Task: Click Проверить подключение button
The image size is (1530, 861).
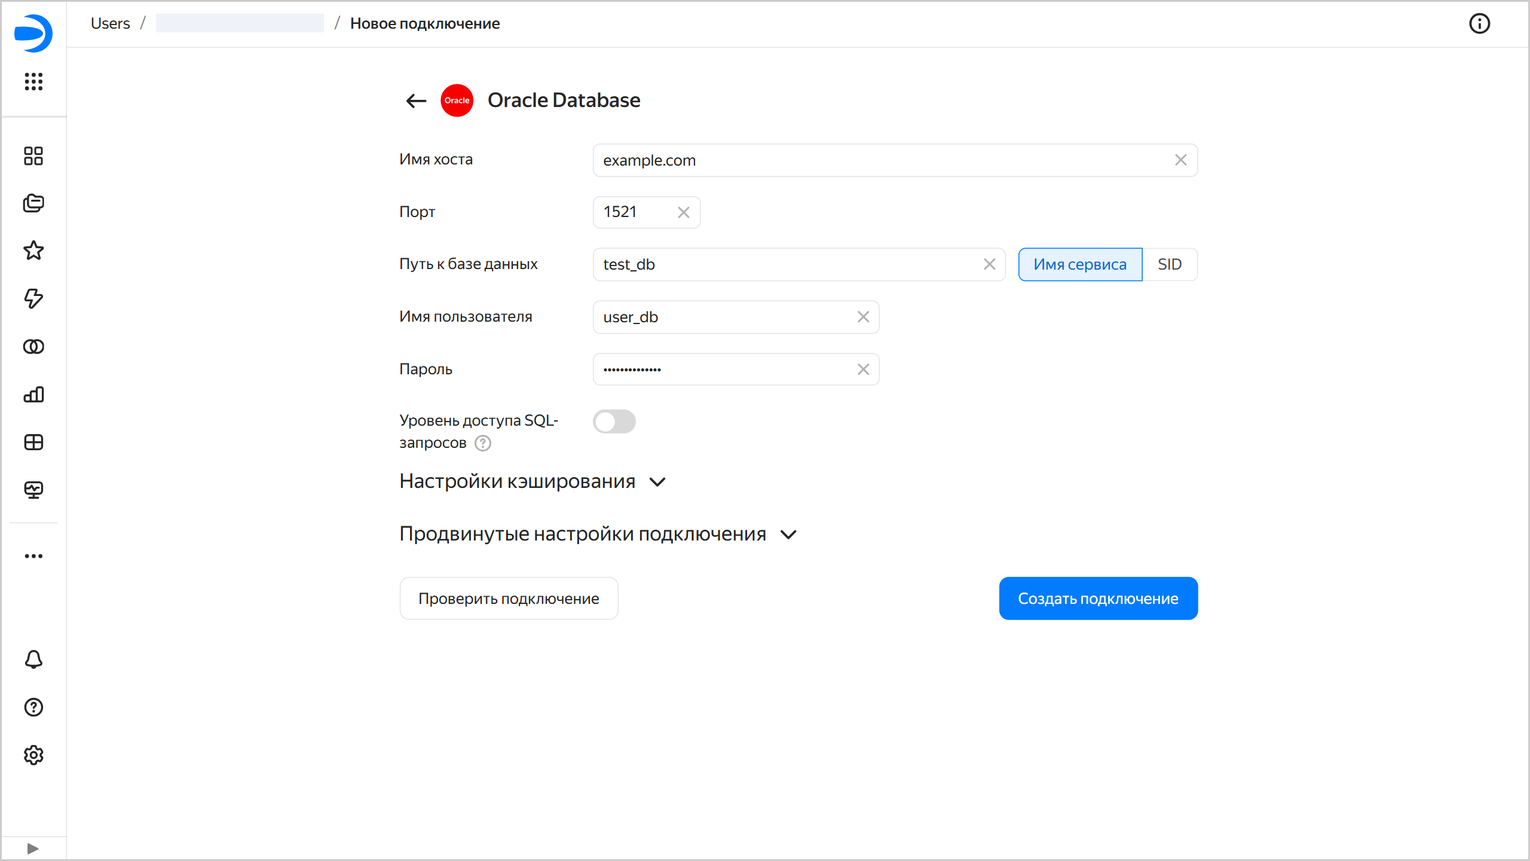Action: click(x=509, y=599)
